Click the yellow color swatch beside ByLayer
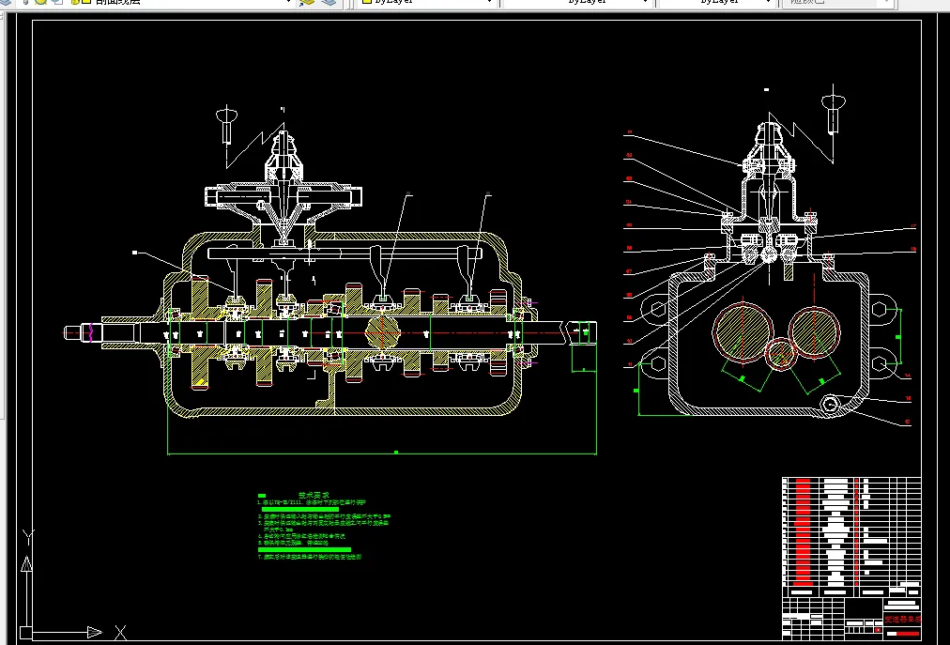Viewport: 950px width, 645px height. pyautogui.click(x=366, y=2)
